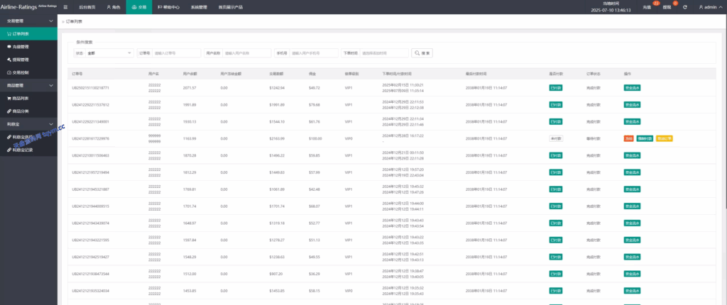This screenshot has height=305, width=727.
Task: Open the 状态 dropdown showing 全部
Action: [x=109, y=53]
